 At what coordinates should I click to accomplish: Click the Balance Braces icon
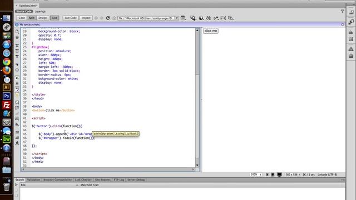(x=17, y=70)
